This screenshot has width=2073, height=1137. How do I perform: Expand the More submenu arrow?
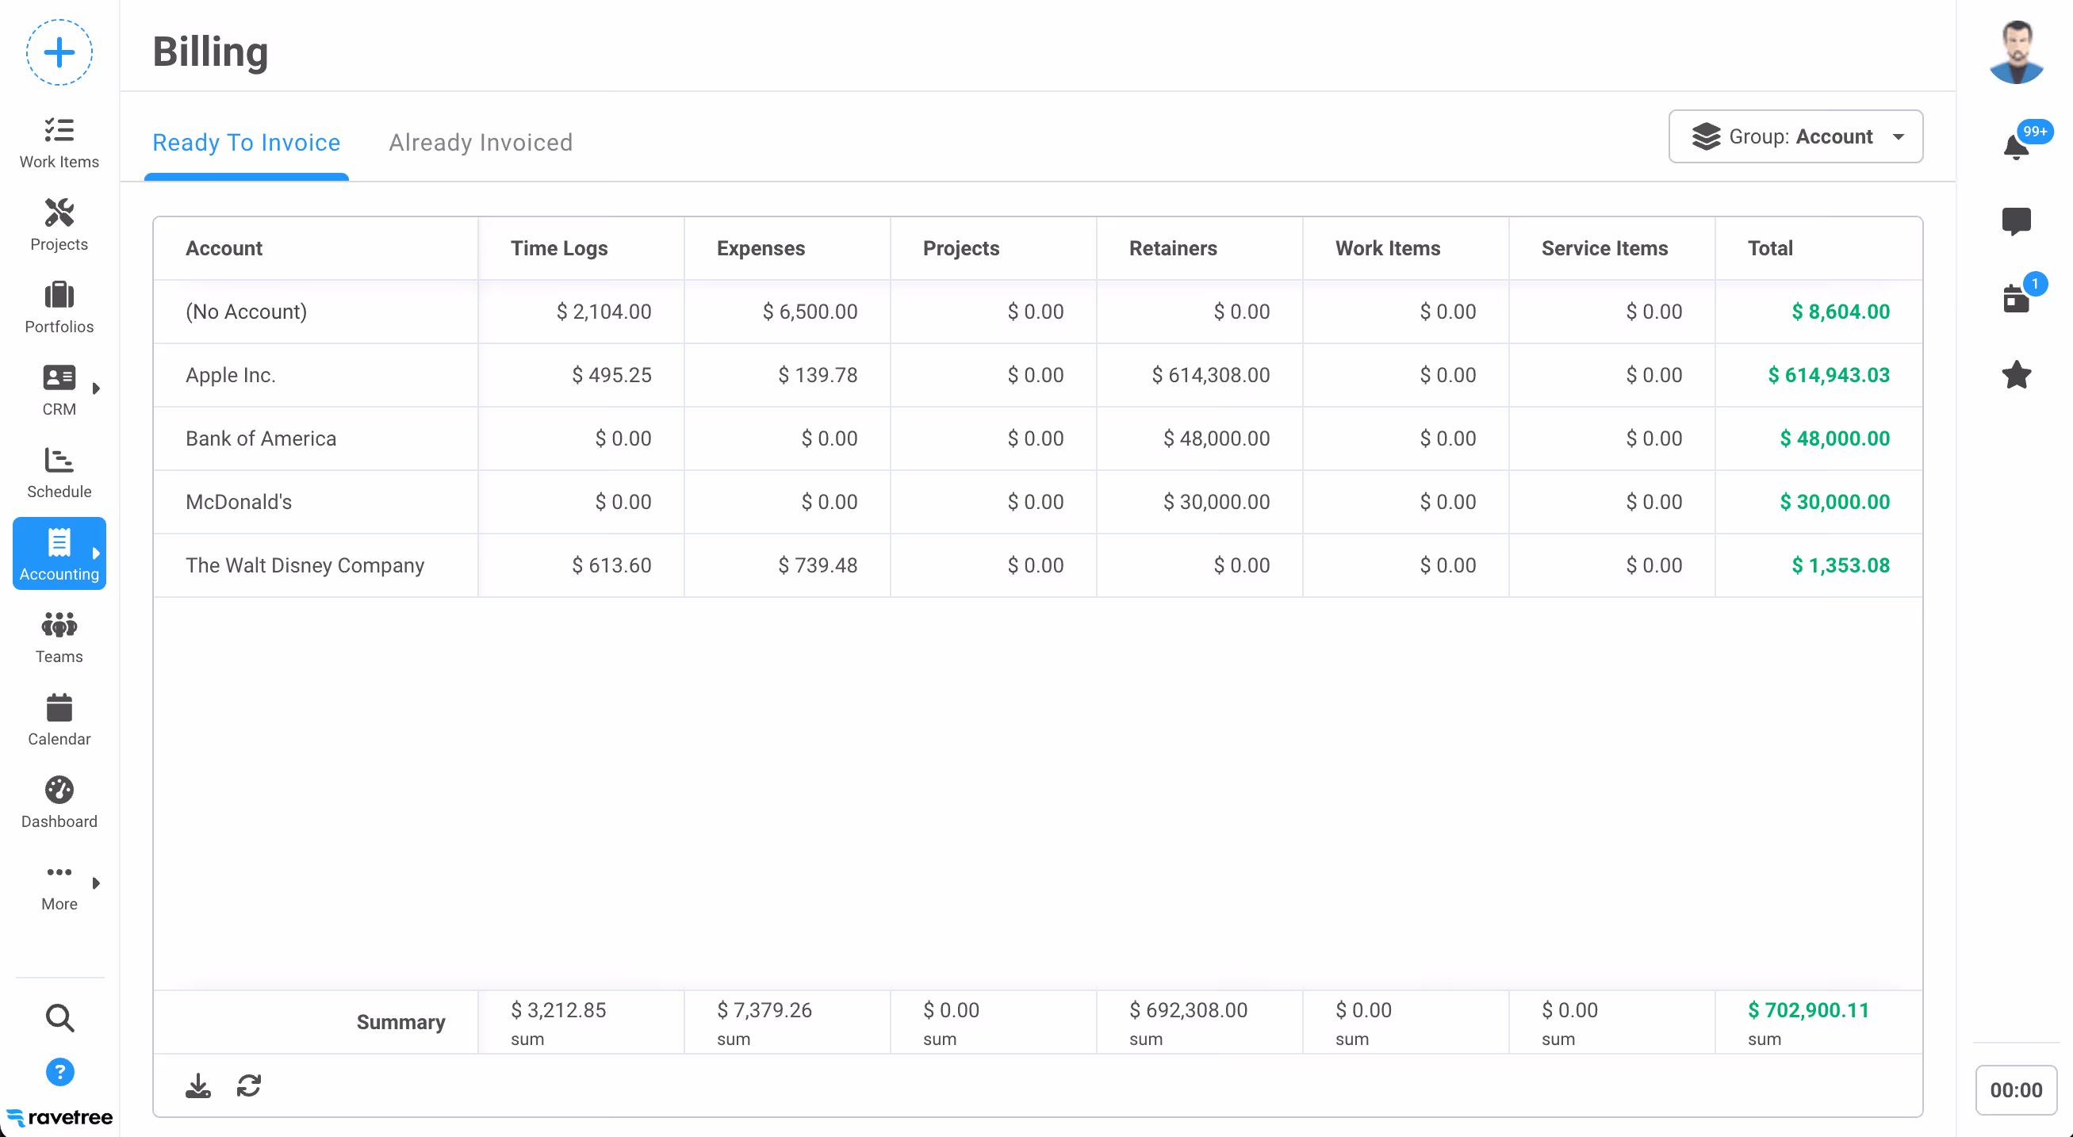click(x=97, y=883)
